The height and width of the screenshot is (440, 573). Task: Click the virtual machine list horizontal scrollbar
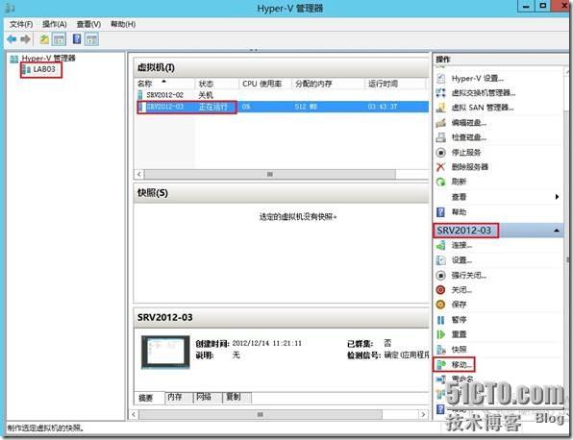[270, 174]
